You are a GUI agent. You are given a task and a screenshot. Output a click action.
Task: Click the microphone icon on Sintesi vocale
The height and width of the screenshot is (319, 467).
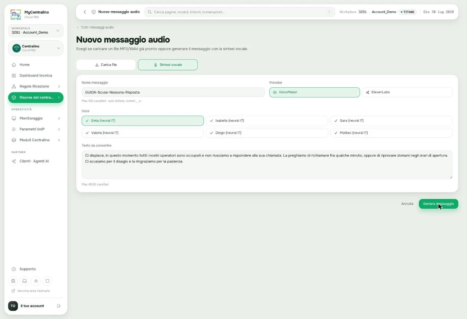(155, 65)
